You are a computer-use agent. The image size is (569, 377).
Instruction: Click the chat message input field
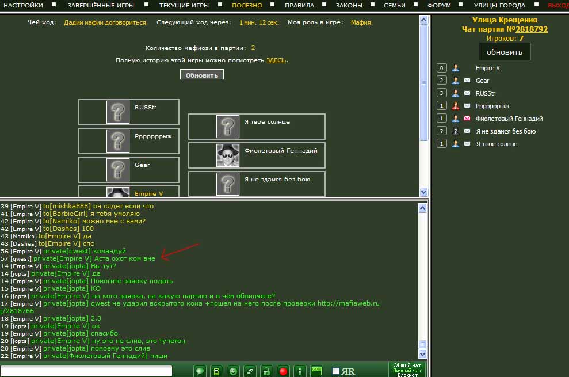(x=86, y=371)
